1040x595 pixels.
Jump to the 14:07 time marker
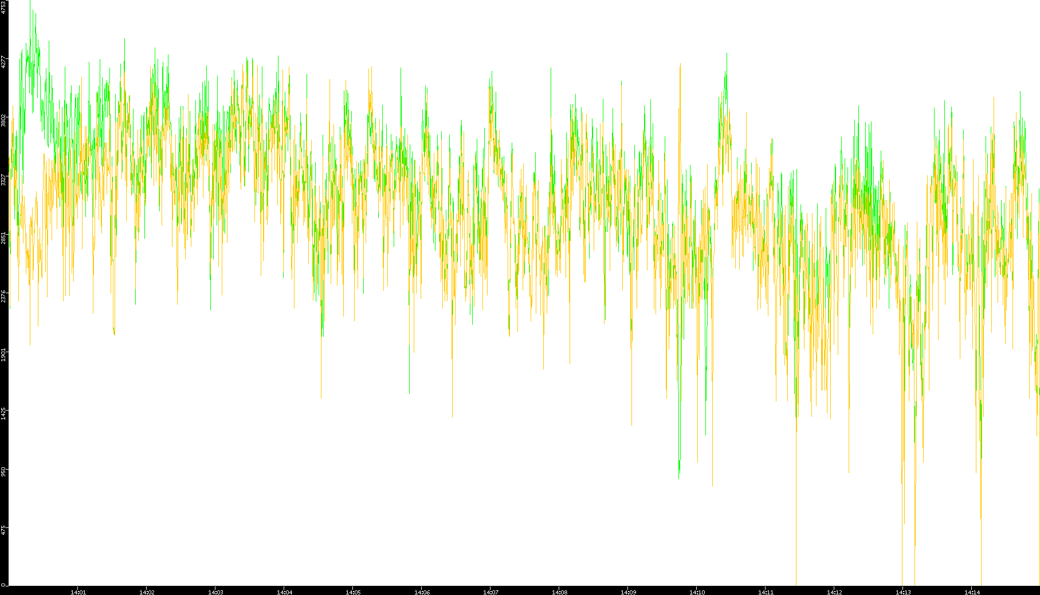click(490, 592)
